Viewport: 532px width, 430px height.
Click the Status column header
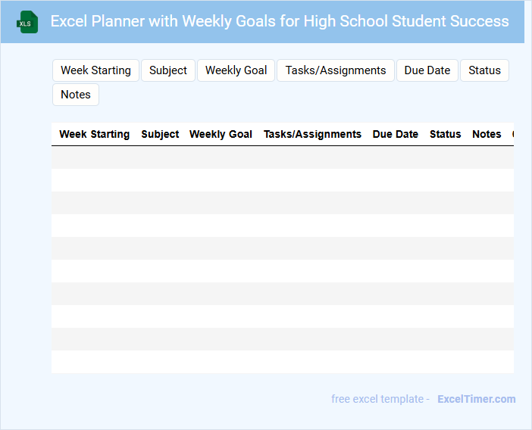(x=446, y=134)
